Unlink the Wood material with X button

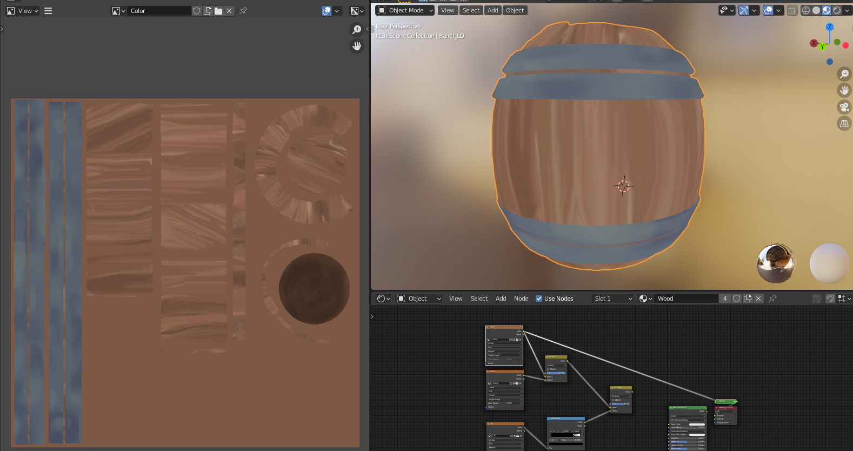pos(758,299)
